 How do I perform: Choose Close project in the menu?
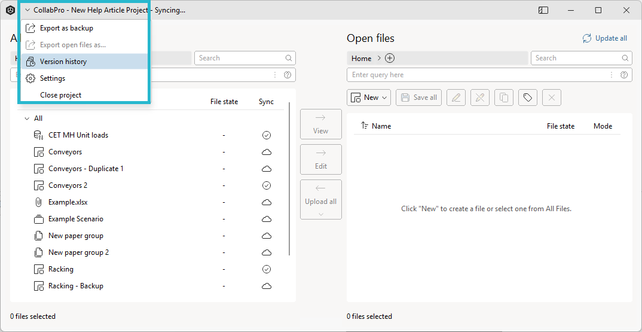coord(84,95)
